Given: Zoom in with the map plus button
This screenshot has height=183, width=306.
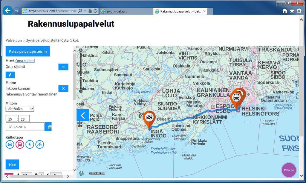Looking at the screenshot, I should (x=81, y=50).
